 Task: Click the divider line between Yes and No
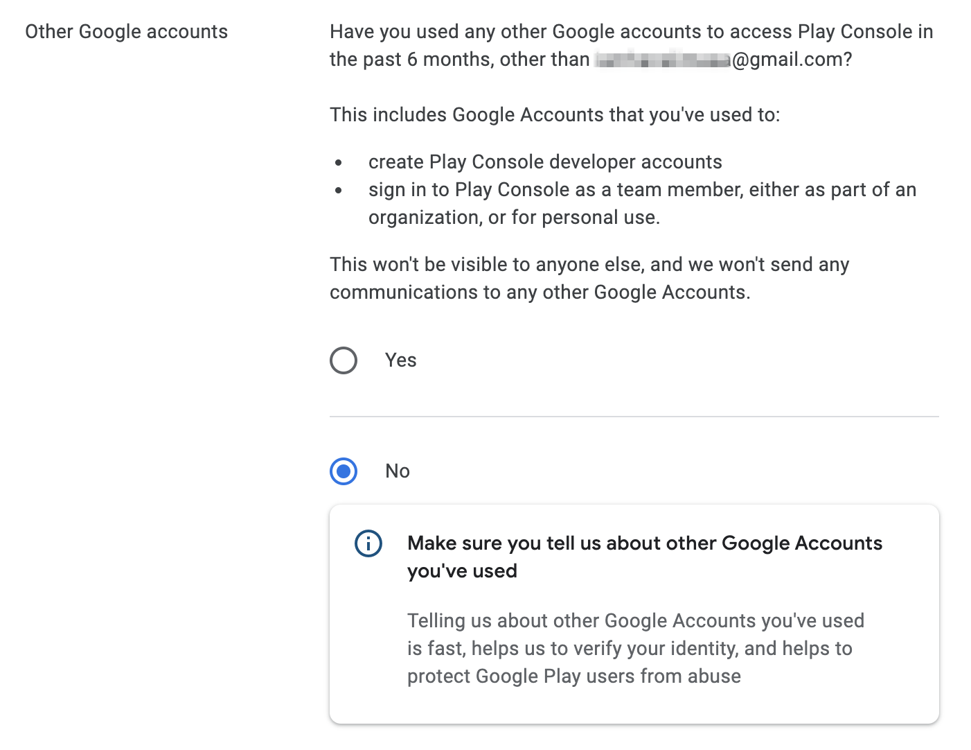634,417
